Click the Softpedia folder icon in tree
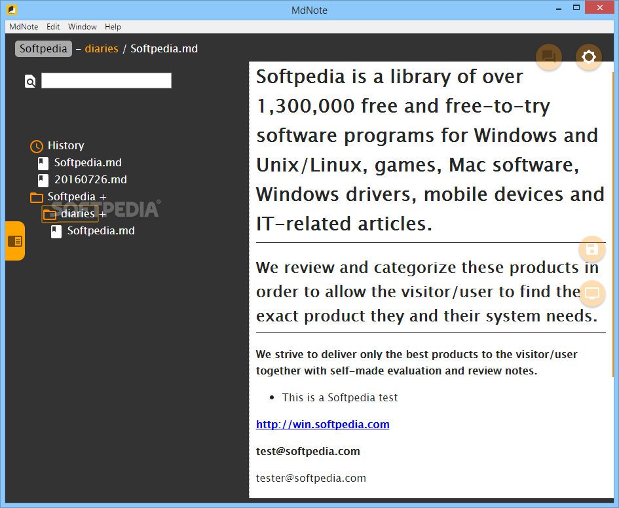The width and height of the screenshot is (619, 508). click(36, 197)
